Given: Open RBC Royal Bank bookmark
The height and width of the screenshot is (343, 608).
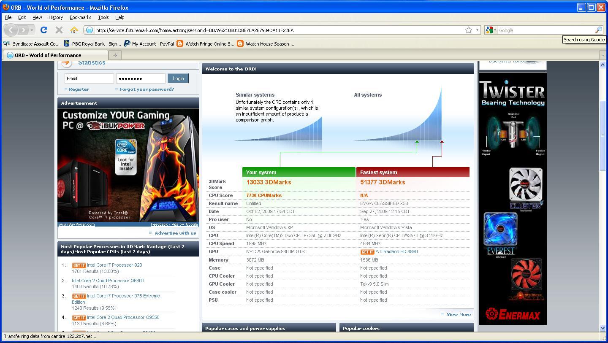Looking at the screenshot, I should [92, 43].
